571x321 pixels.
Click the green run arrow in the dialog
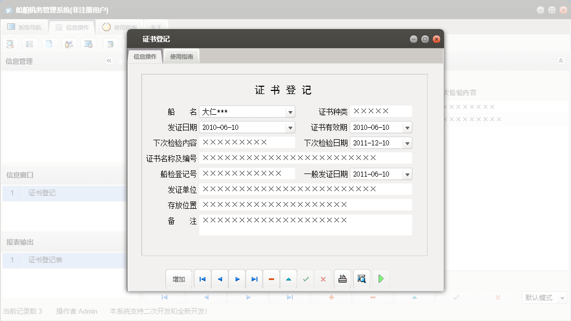(381, 279)
